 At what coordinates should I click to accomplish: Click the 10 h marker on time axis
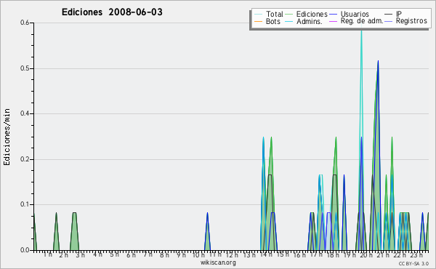(198, 254)
